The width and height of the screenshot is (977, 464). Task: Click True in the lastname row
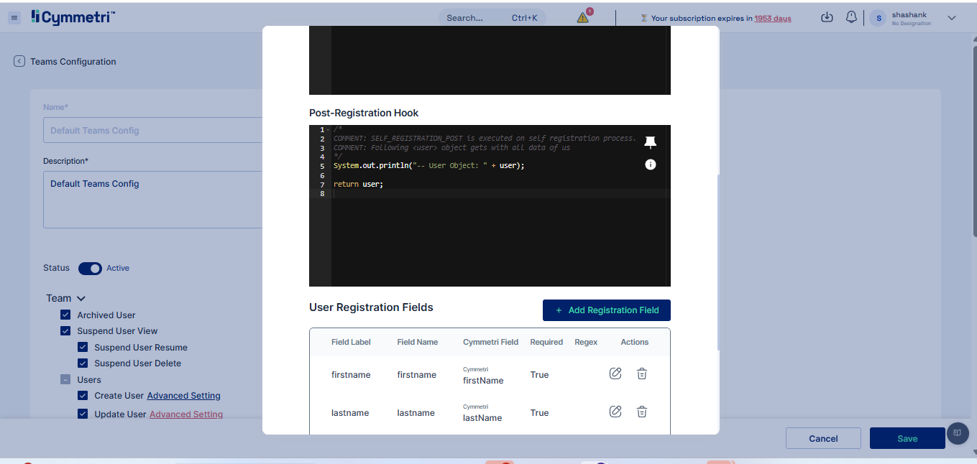click(539, 413)
